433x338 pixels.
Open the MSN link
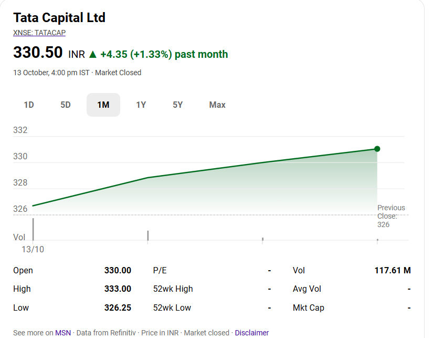(x=63, y=333)
